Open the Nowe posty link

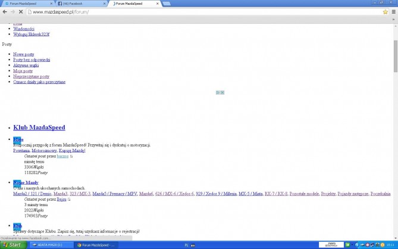[x=23, y=54]
